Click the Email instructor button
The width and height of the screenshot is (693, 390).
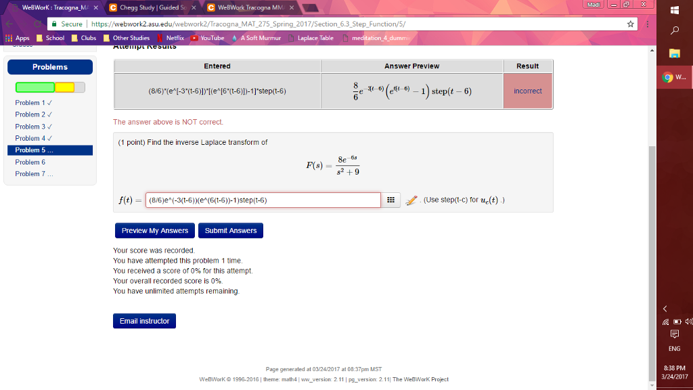pyautogui.click(x=145, y=321)
